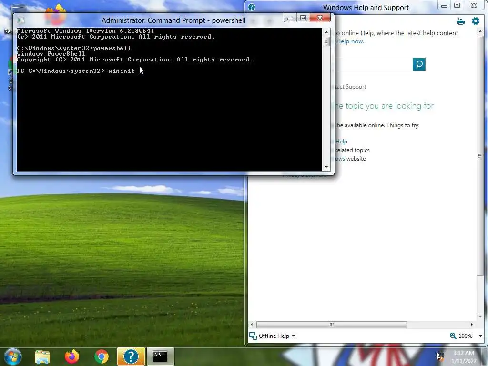488x366 pixels.
Task: Close the Help and Support window
Action: 474,5
